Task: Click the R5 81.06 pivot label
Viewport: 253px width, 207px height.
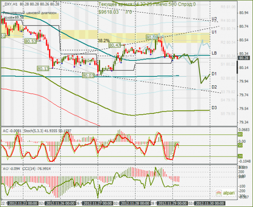Action: 228,7
